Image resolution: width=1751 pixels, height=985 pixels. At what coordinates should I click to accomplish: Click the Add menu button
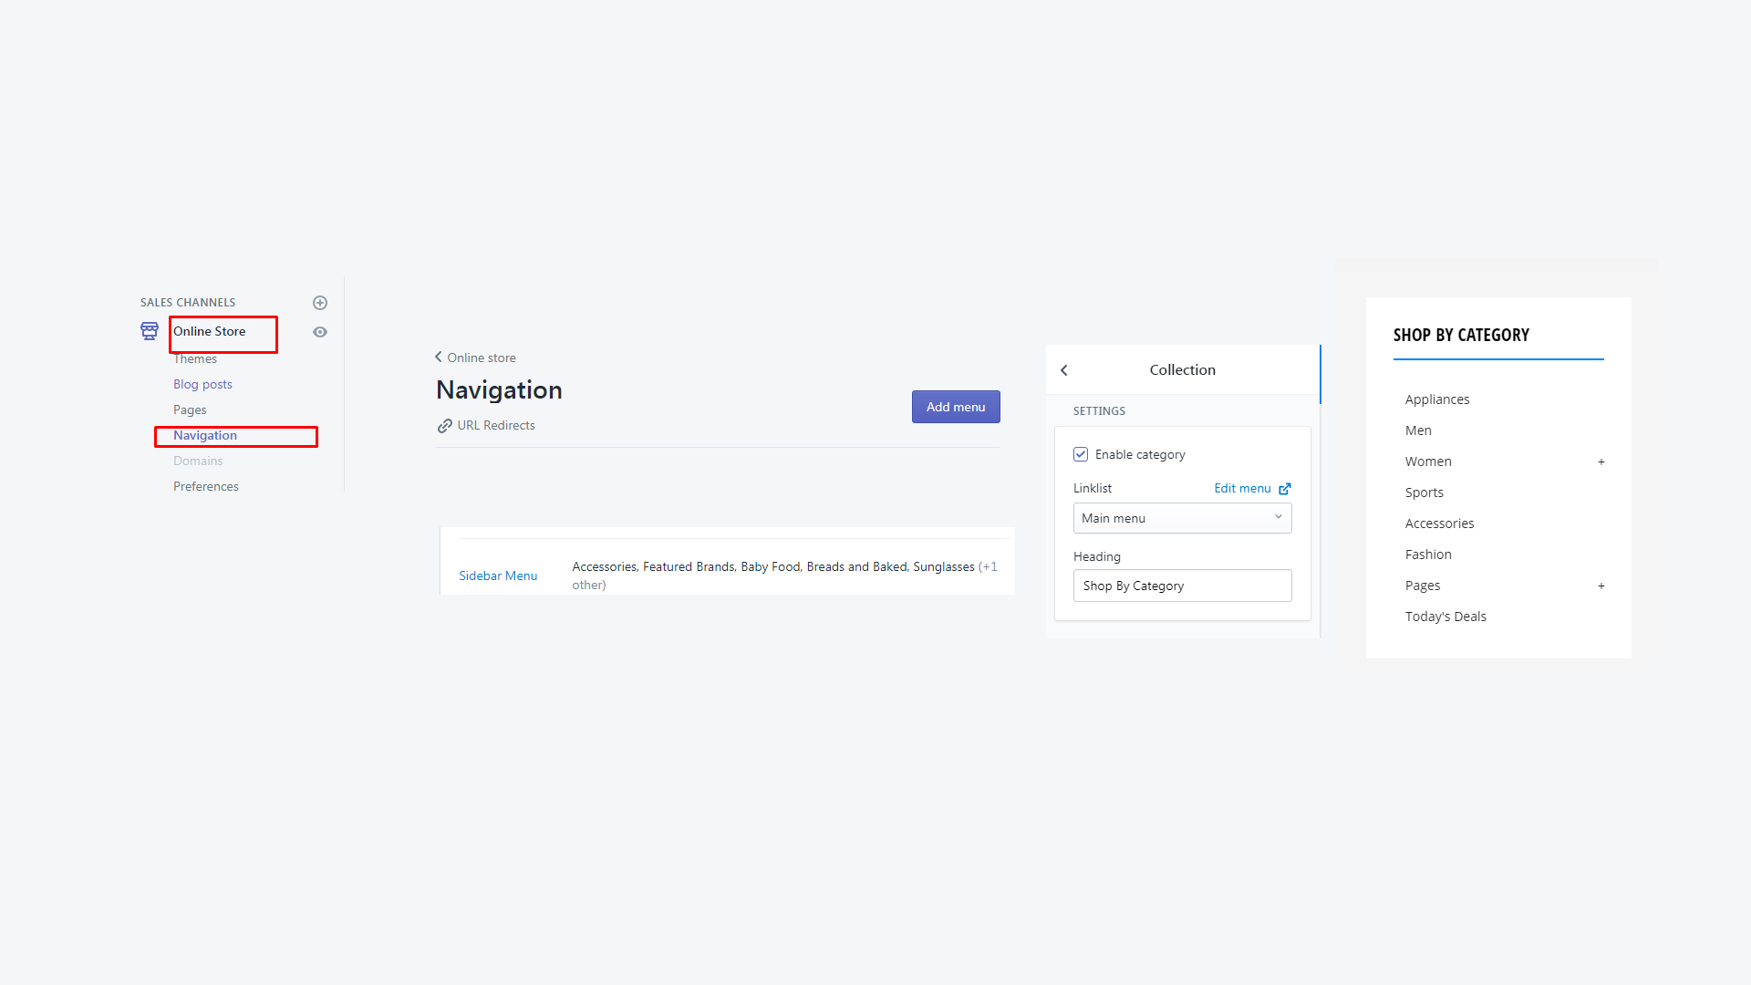(x=956, y=407)
